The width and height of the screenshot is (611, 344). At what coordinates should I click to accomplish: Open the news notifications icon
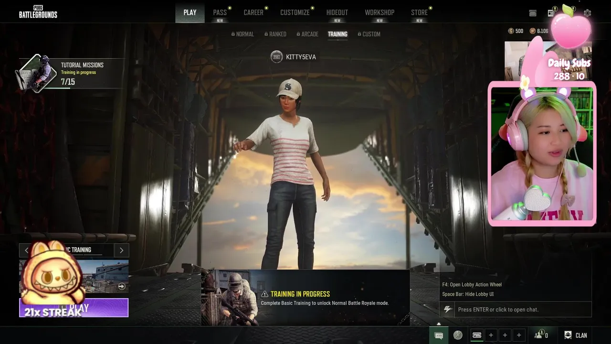[x=551, y=13]
